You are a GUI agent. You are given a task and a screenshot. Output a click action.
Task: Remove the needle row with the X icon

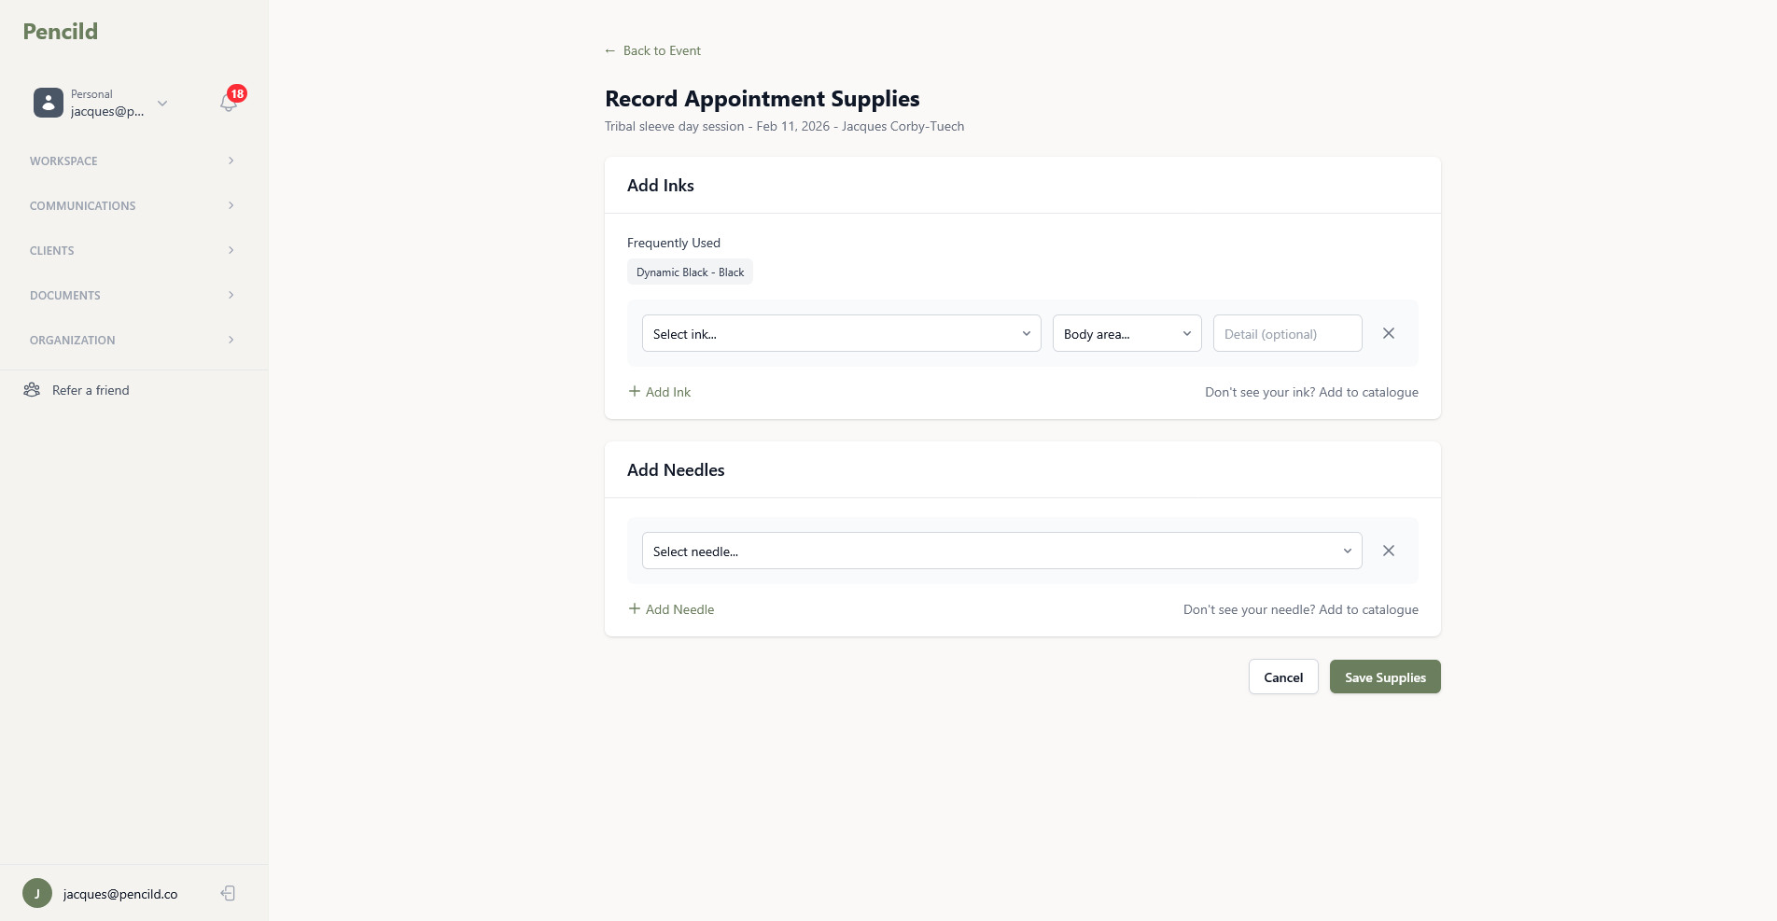1388,551
